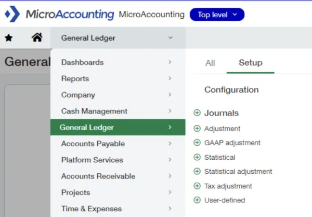Screen dimensions: 312x217
Task: Click the MicroAccounting logo icon
Action: 12,14
